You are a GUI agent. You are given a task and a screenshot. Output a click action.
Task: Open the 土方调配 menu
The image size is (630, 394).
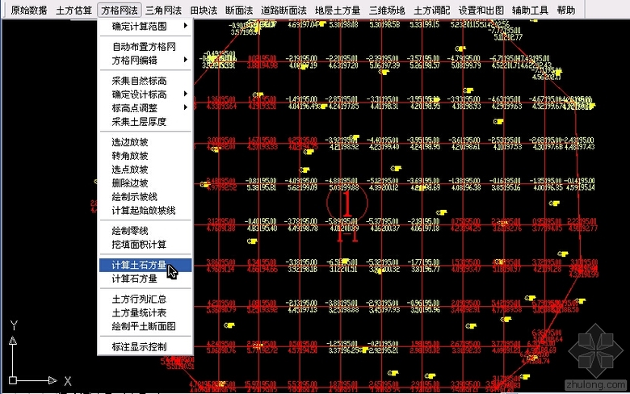[x=431, y=10]
